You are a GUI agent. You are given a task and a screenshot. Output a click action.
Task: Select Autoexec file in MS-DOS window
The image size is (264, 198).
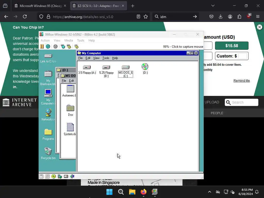[x=70, y=91]
